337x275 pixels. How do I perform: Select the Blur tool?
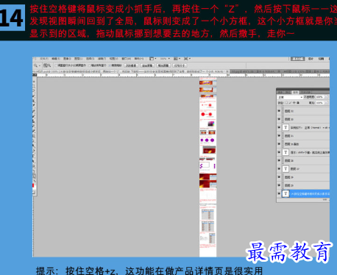pos(34,141)
